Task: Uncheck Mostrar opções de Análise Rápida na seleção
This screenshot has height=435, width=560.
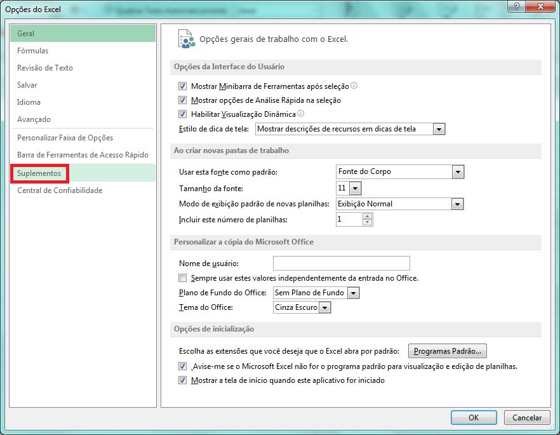Action: tap(182, 100)
